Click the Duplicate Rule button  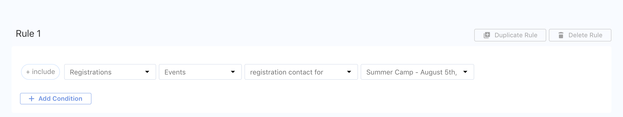(510, 35)
